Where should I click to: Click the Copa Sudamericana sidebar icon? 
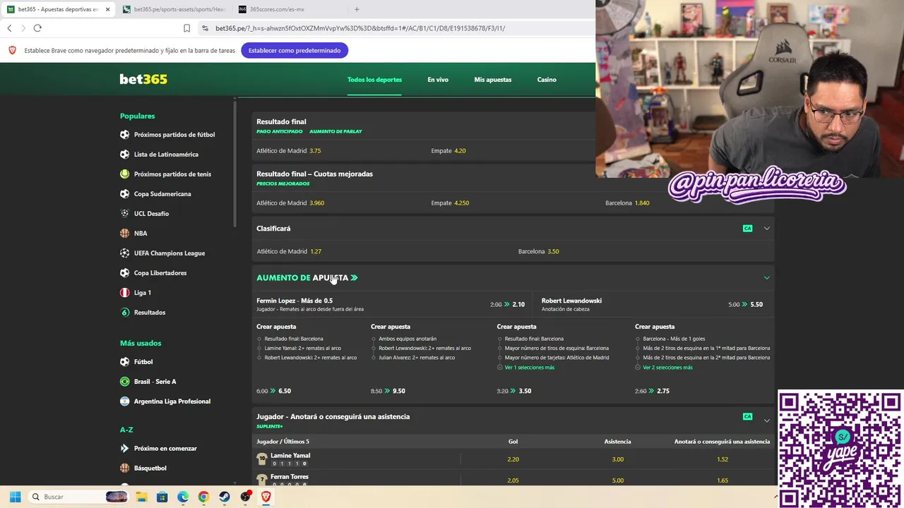tap(125, 194)
